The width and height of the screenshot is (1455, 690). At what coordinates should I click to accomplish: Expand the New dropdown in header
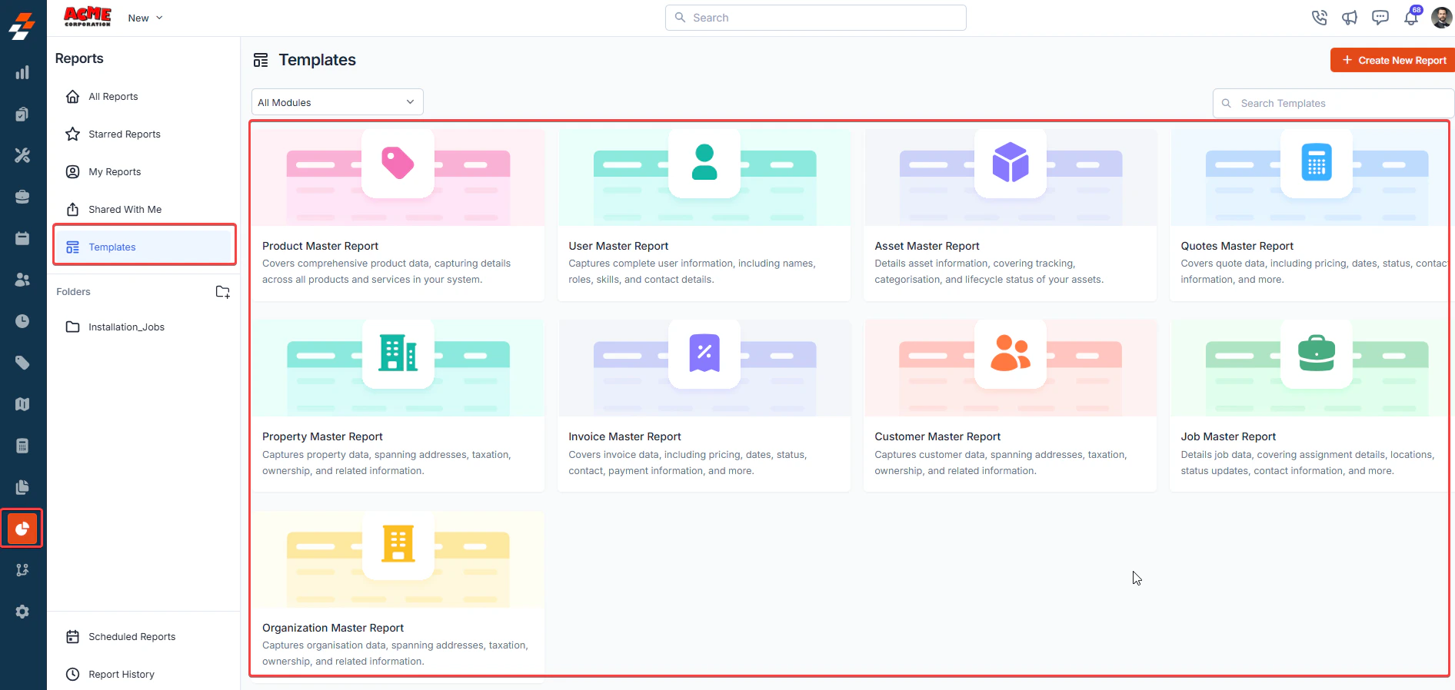click(145, 18)
